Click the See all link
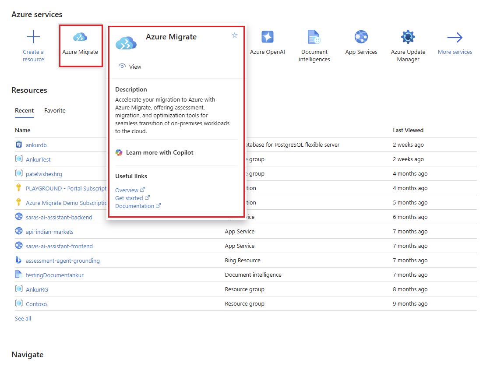Image resolution: width=490 pixels, height=370 pixels. coord(23,318)
